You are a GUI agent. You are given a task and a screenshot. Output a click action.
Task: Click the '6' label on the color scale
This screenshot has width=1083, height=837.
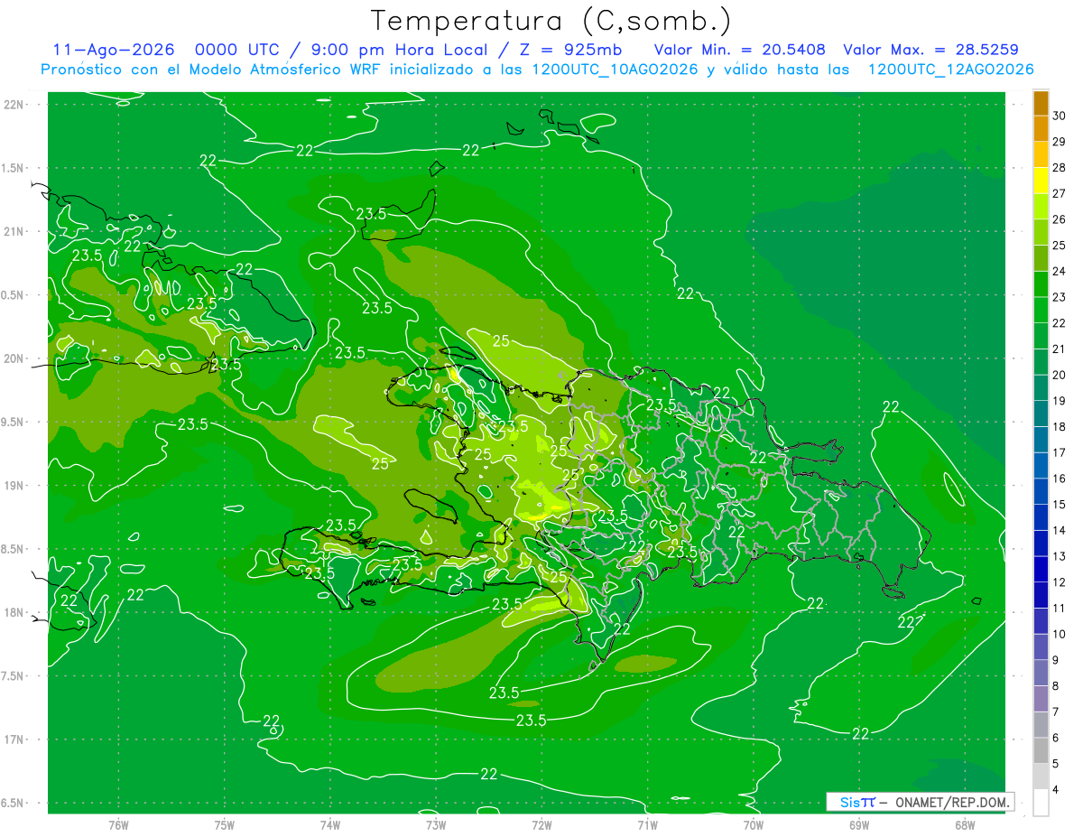pyautogui.click(x=1056, y=738)
